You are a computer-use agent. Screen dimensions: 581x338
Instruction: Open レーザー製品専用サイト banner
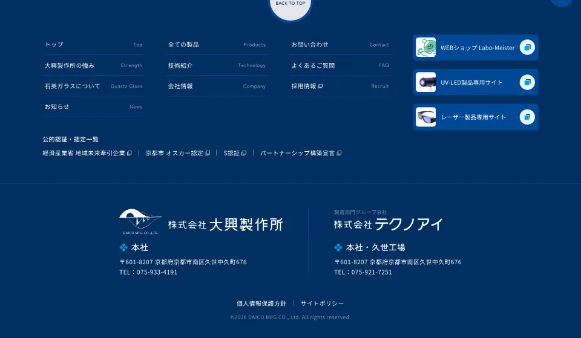pos(476,117)
